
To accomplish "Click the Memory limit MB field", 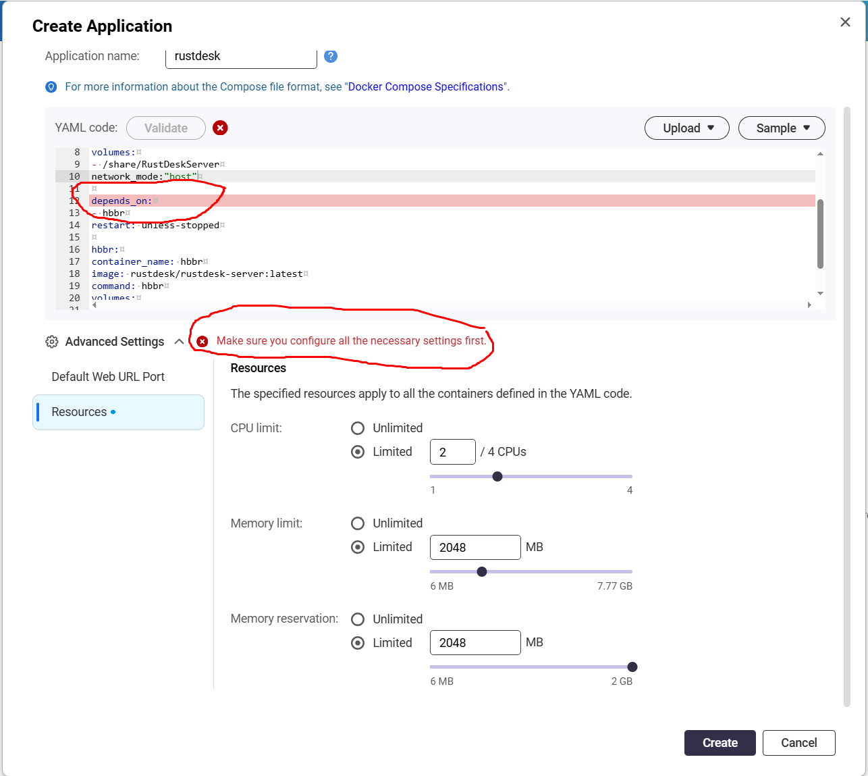I will coord(475,547).
